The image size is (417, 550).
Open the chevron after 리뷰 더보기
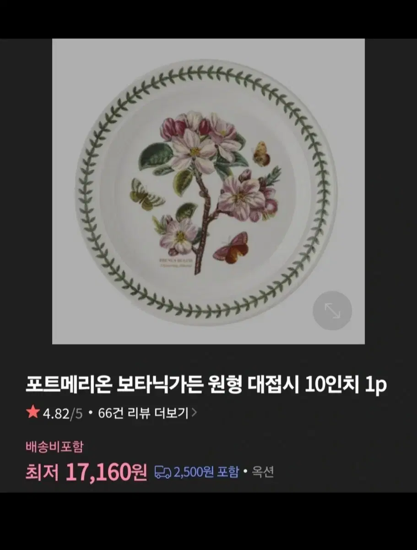click(195, 413)
